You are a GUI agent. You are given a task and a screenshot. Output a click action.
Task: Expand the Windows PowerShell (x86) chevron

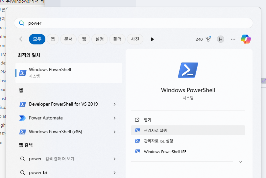115,132
